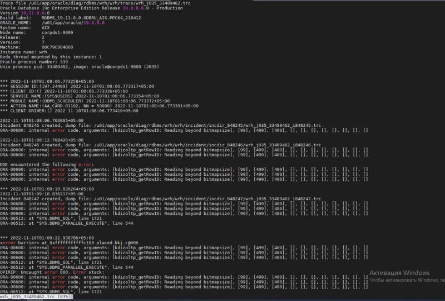Click status line 'wrh_j035_33489462.trc (83%)'
Image resolution: width=445 pixels, height=301 pixels.
click(36, 297)
